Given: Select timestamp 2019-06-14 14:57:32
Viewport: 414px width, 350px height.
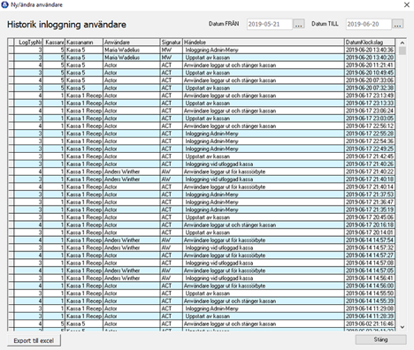Looking at the screenshot, I should [x=370, y=247].
